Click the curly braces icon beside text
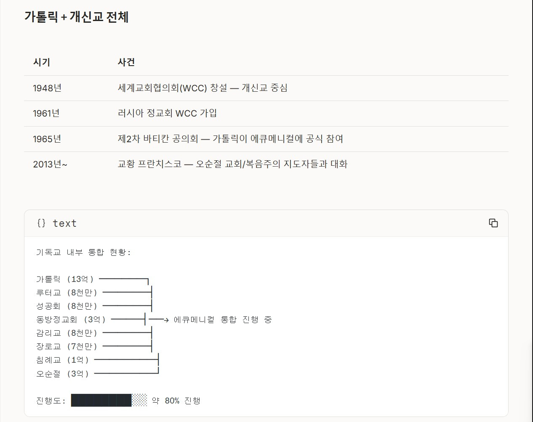The image size is (533, 422). pos(41,223)
